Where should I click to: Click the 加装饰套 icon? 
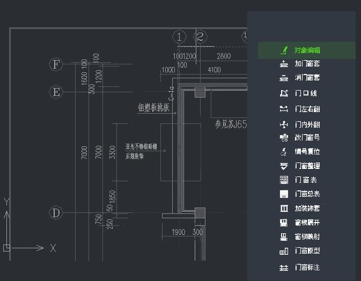[x=284, y=209]
